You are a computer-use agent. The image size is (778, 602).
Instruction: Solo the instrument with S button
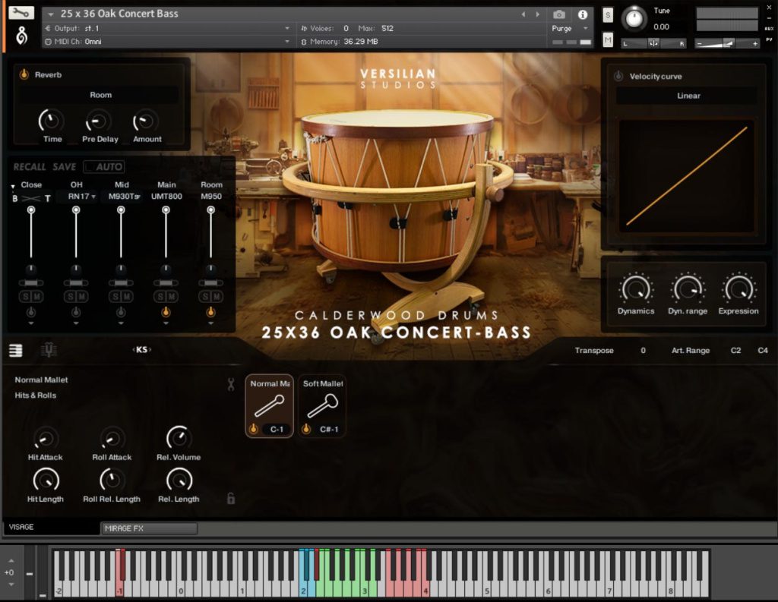608,15
